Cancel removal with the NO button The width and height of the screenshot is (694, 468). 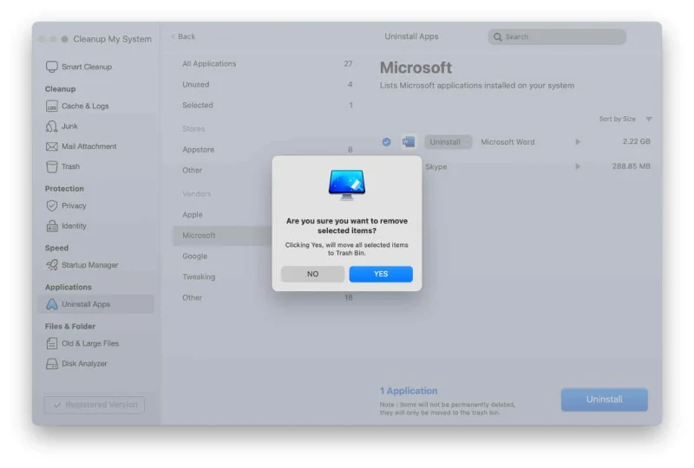pyautogui.click(x=312, y=274)
